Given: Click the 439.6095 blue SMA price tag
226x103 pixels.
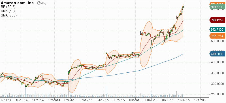Looking at the screenshot, I should coord(217,54).
